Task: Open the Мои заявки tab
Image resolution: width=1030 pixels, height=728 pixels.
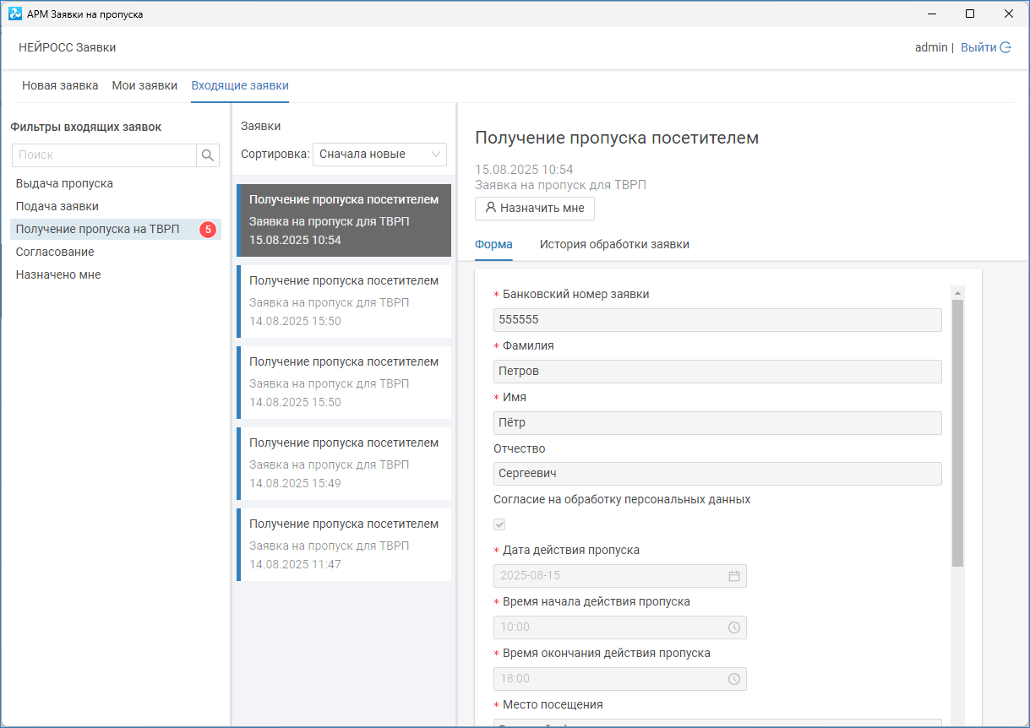Action: pyautogui.click(x=144, y=85)
